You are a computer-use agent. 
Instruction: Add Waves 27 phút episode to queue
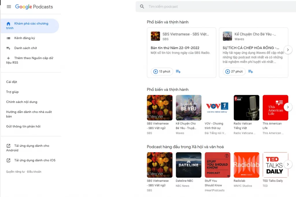[x=251, y=72]
